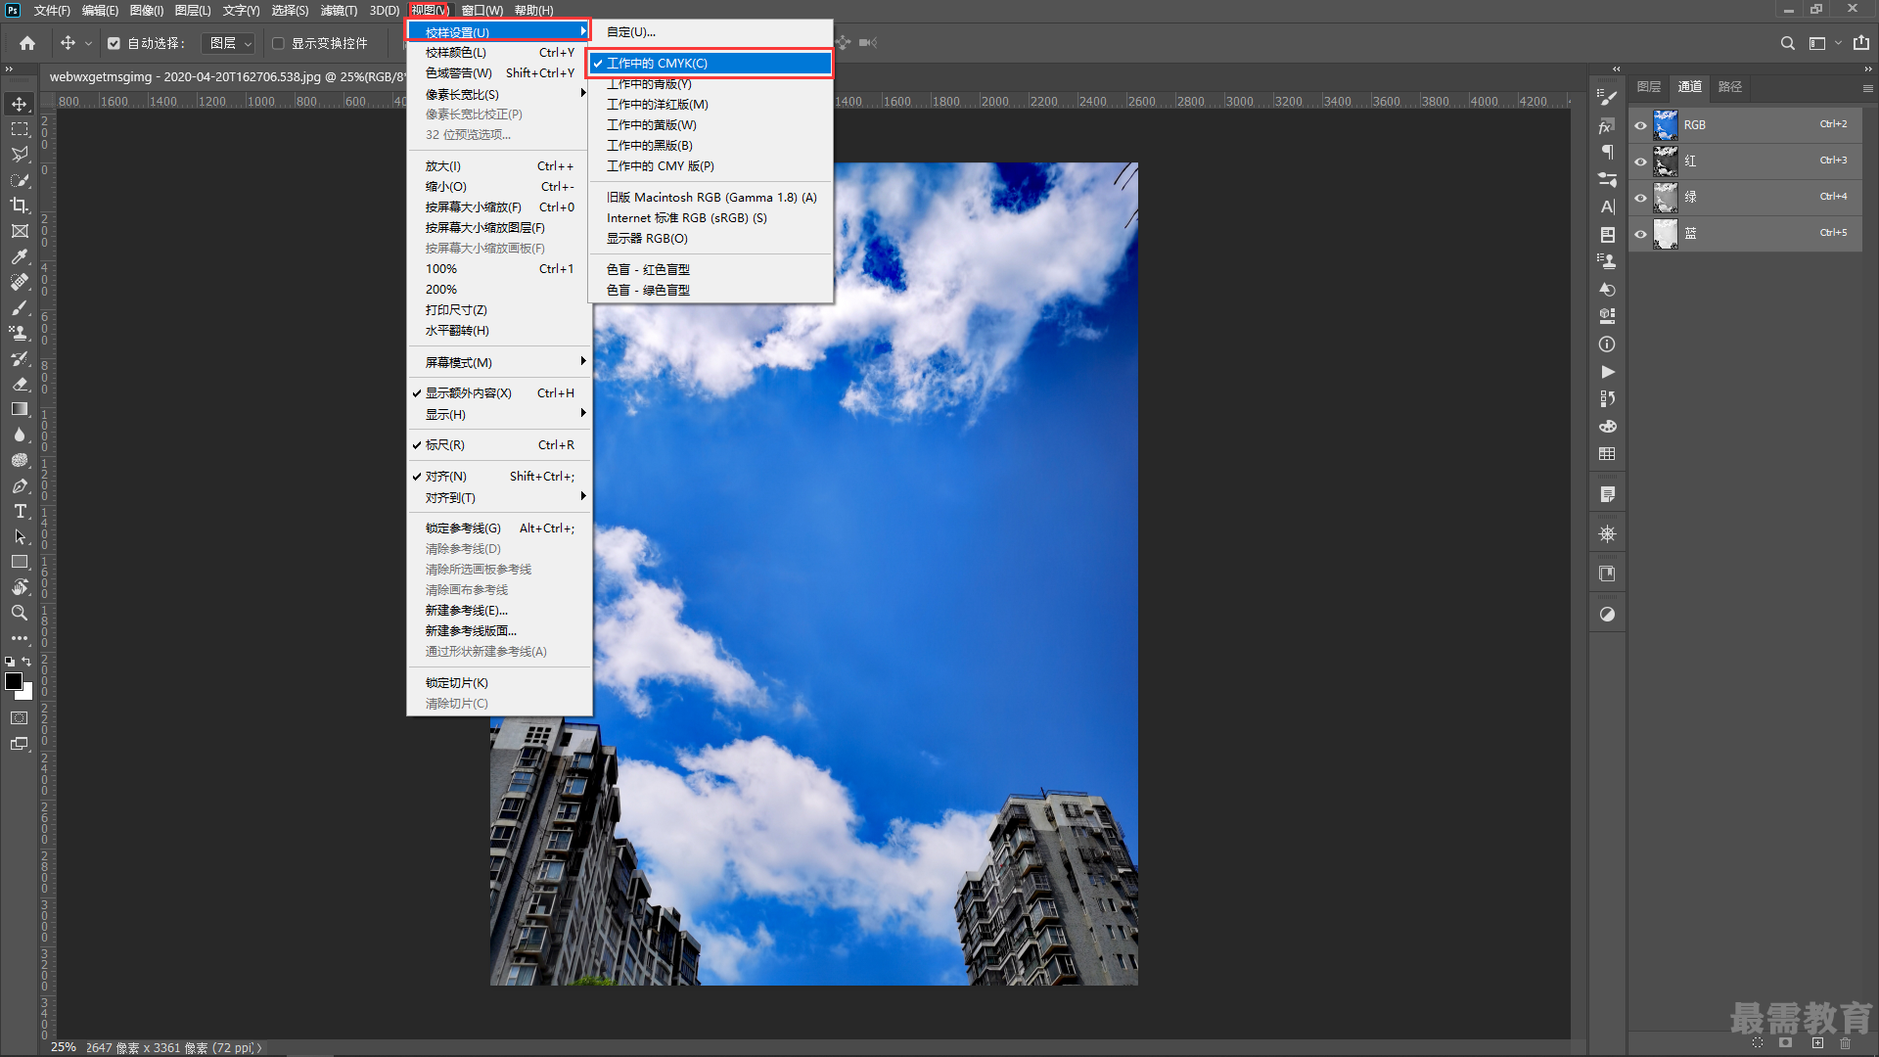Expand the 屏幕模式(M) submenu
1879x1057 pixels.
point(499,363)
